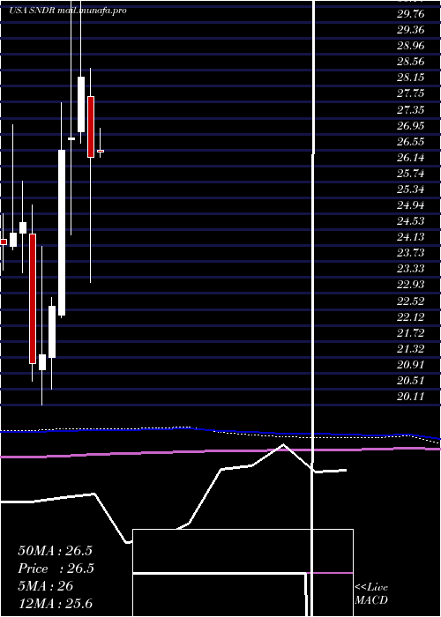441x617 pixels.
Task: Click the 28.96 price axis label
Action: [x=411, y=46]
